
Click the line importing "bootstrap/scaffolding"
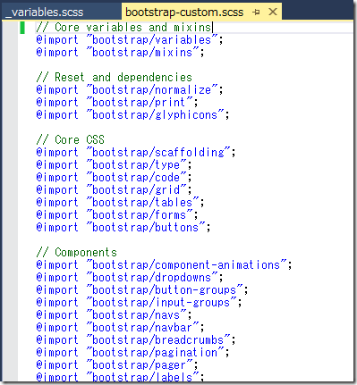[x=136, y=153]
